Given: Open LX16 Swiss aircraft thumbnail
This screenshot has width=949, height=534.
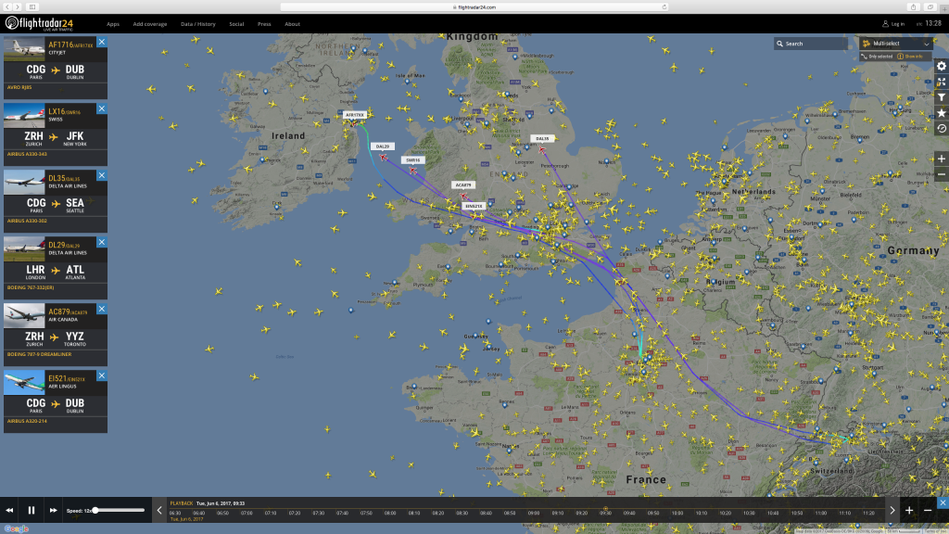Looking at the screenshot, I should [24, 115].
